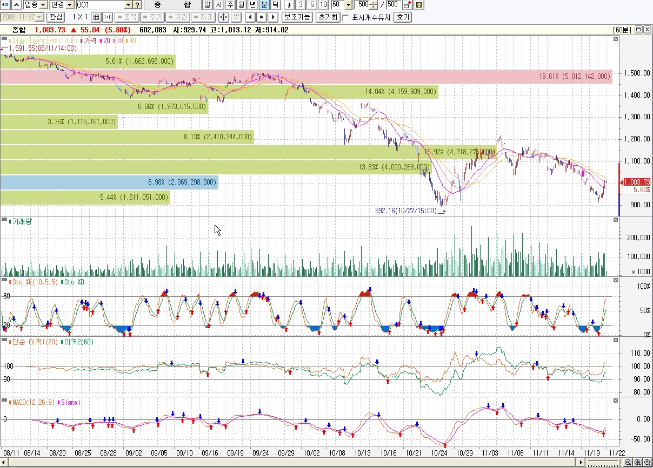This screenshot has height=468, width=653.
Task: Click the zoom out magnifier icon
Action: [x=628, y=463]
